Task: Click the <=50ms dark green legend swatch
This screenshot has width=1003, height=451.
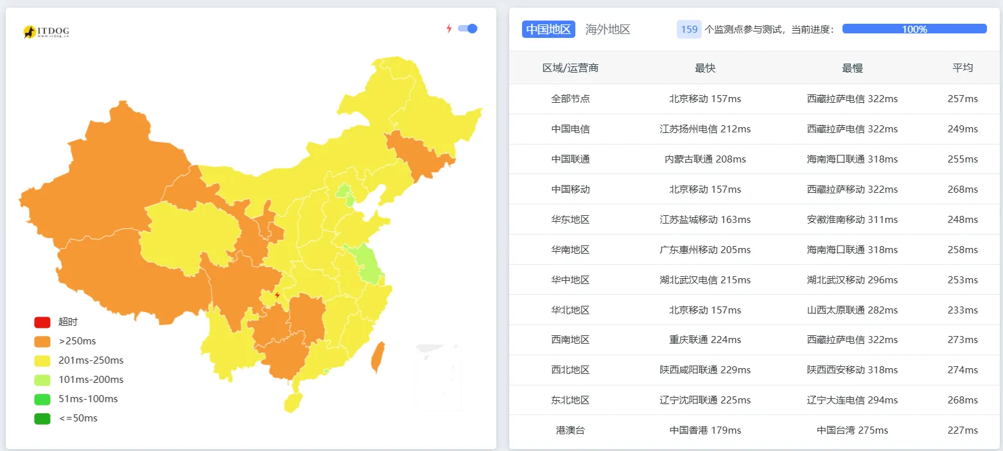Action: (42, 418)
